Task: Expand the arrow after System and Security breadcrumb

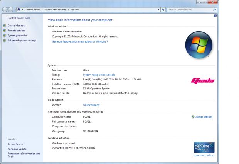Action: (x=69, y=9)
